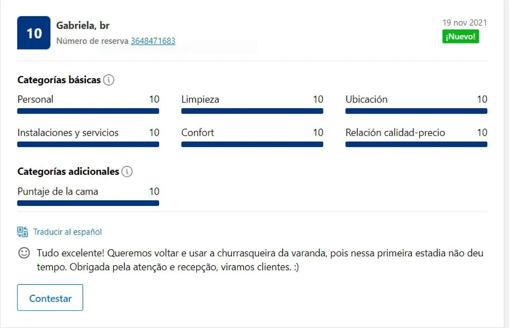Click the Categorías adicionales info icon
The height and width of the screenshot is (328, 509).
127,172
